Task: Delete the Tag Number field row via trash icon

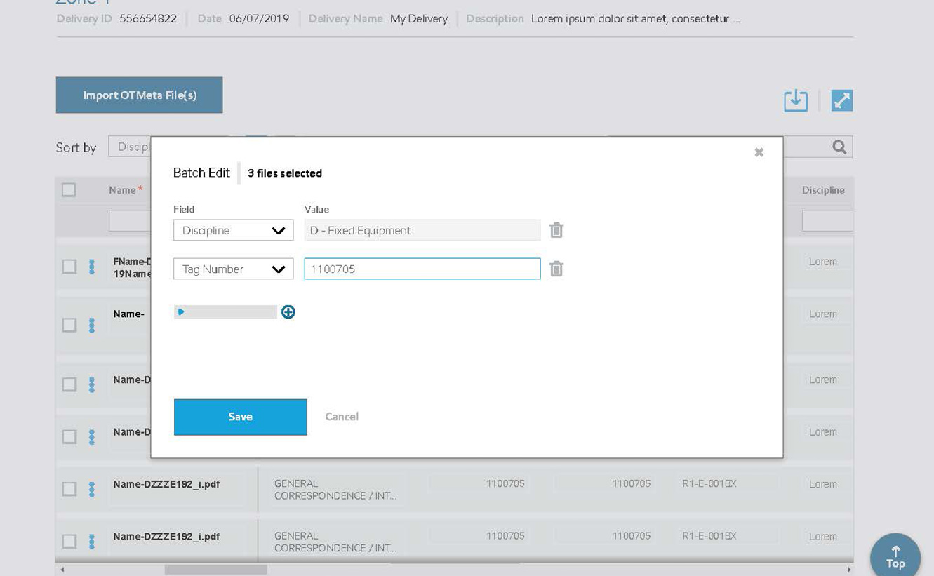Action: 556,268
